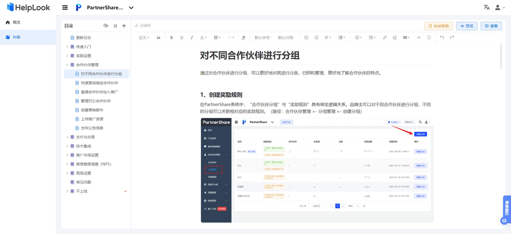Insert a bulleted list
This screenshot has width=511, height=234.
(306, 38)
